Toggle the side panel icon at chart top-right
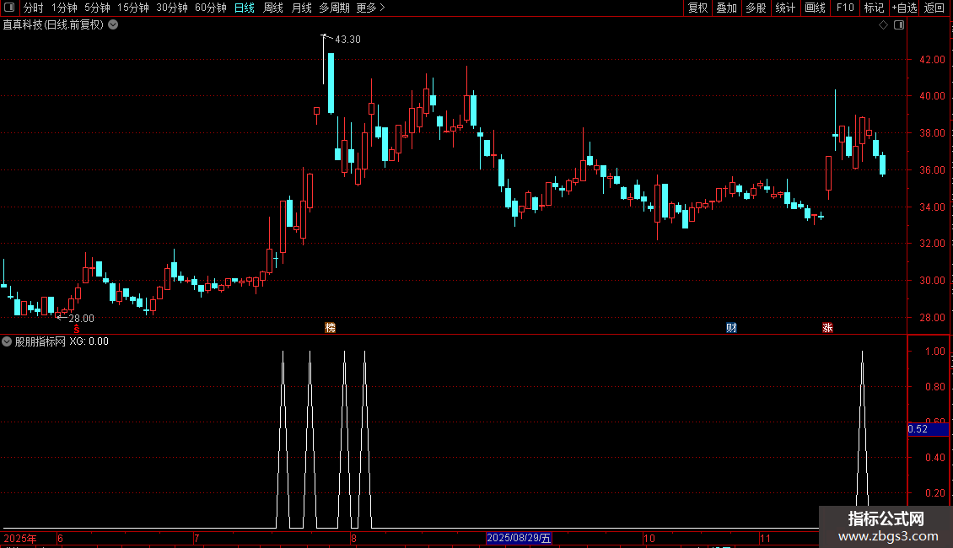The image size is (953, 548). pyautogui.click(x=899, y=25)
